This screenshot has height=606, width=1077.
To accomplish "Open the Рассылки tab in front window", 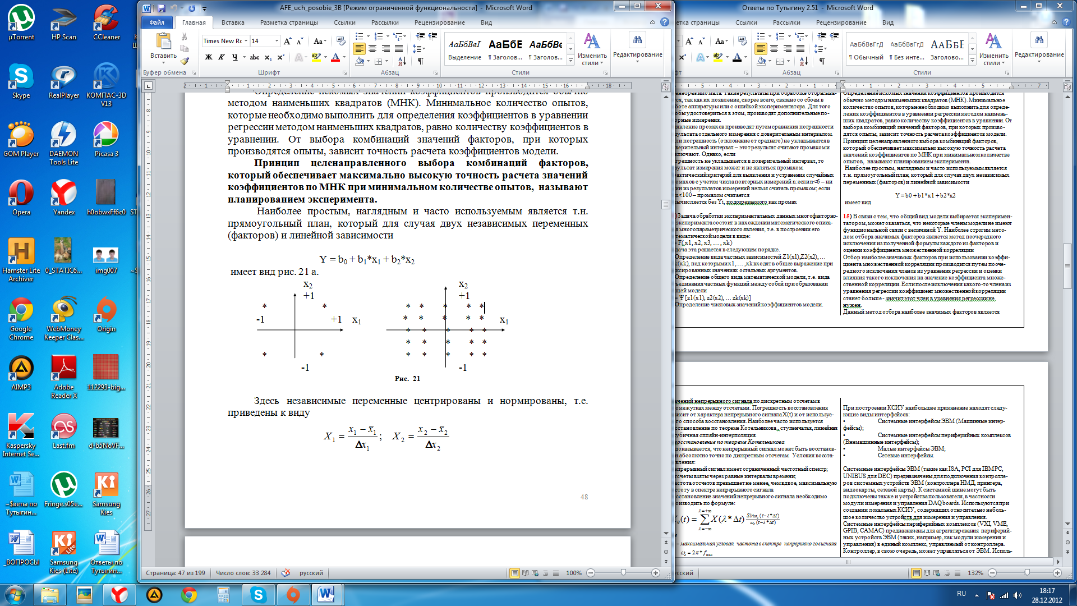I will coord(384,22).
